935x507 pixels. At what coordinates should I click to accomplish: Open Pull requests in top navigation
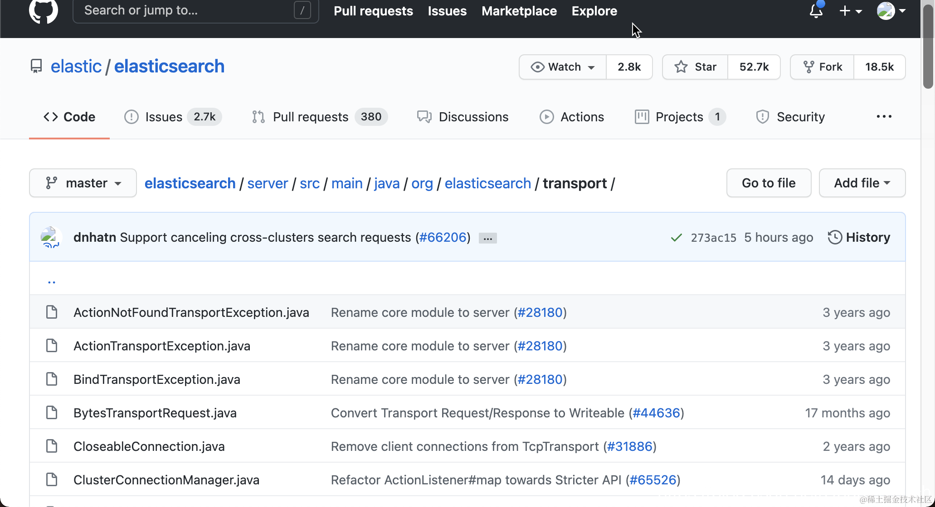click(x=373, y=11)
